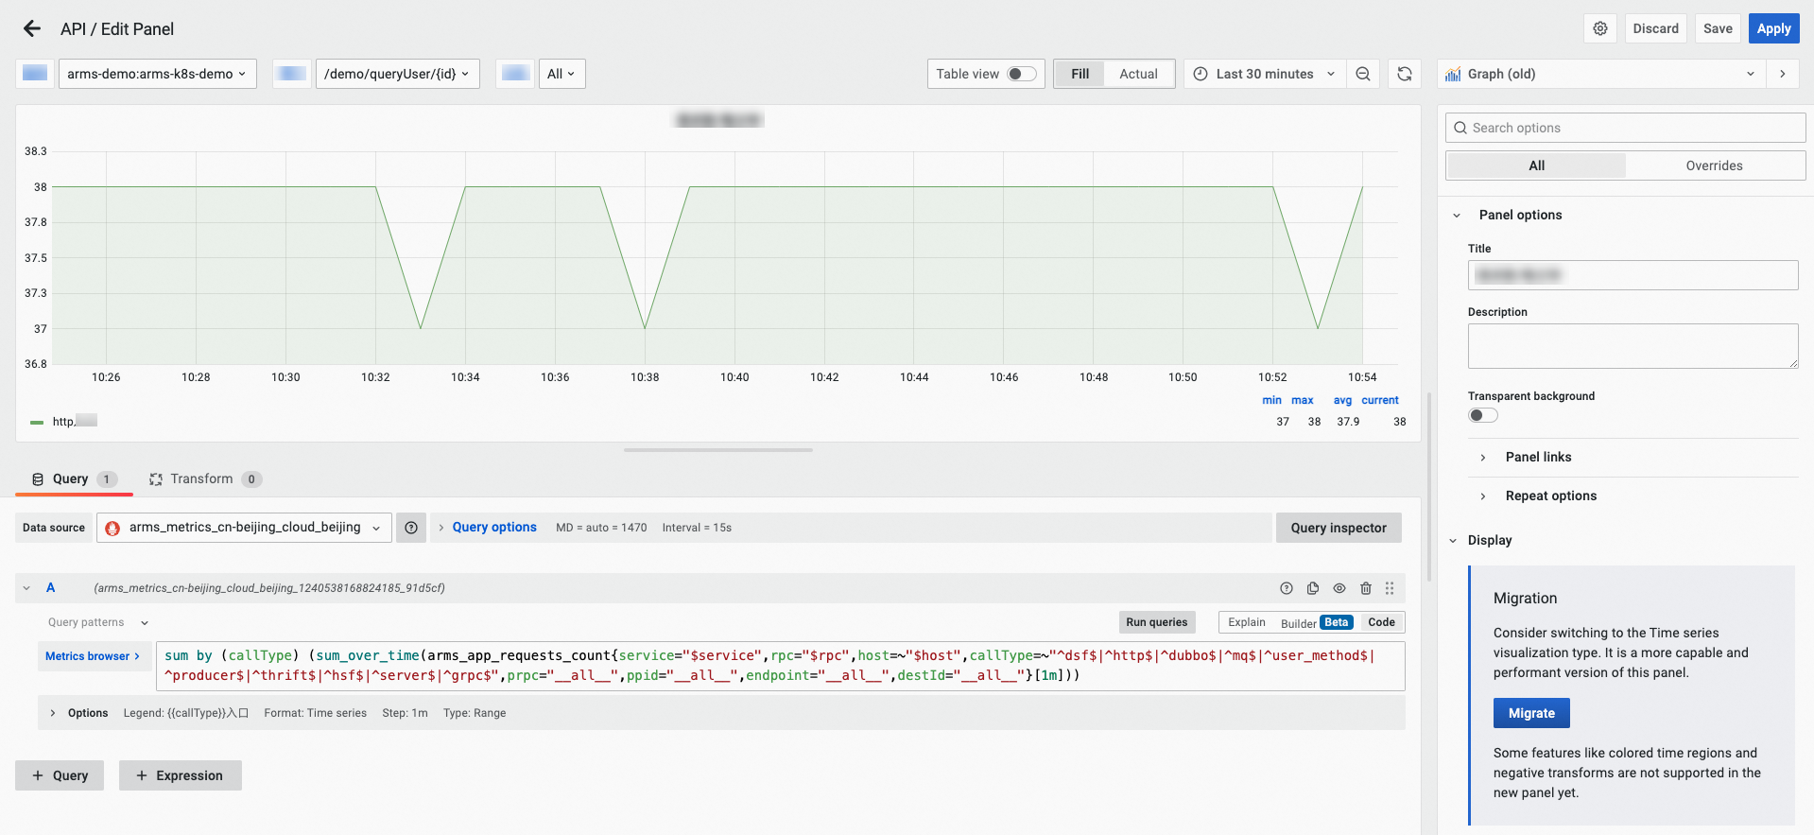Duplicate query A icon
Screen dimensions: 1814x835
coord(1313,588)
